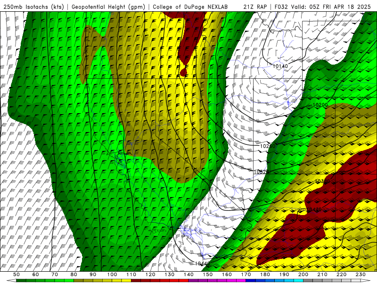
Task: Click the 80 knot scale label
Action: tap(74, 275)
